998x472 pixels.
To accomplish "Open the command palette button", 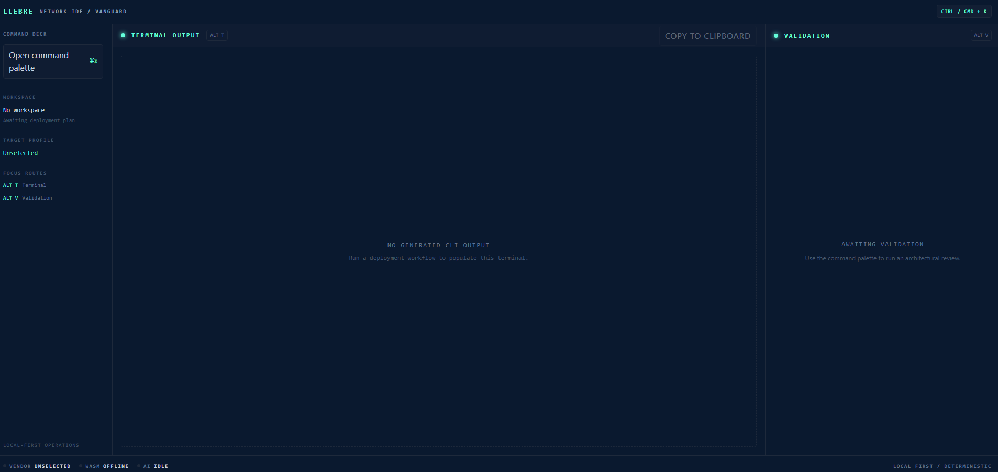I will [x=53, y=61].
